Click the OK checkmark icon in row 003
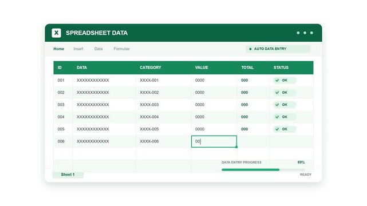Screen dimensions: 367x206 point(277,105)
